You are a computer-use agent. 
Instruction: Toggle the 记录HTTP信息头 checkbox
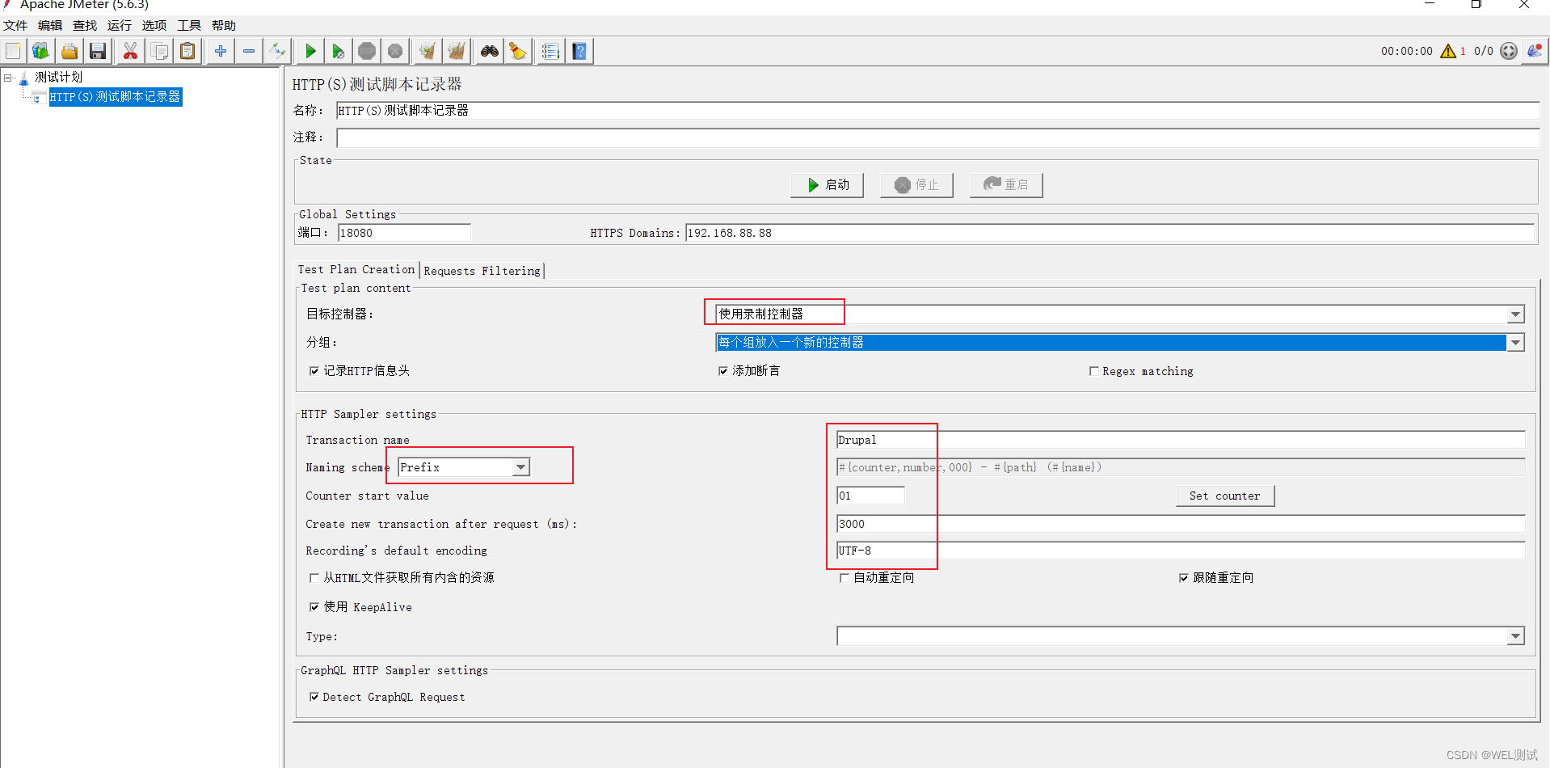[314, 371]
